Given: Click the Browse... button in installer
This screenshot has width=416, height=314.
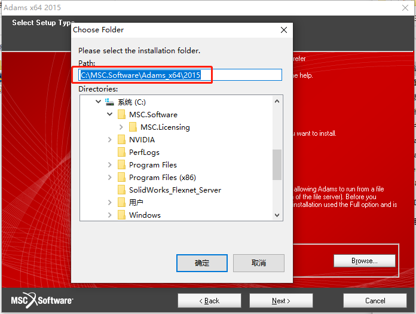Looking at the screenshot, I should 364,261.
